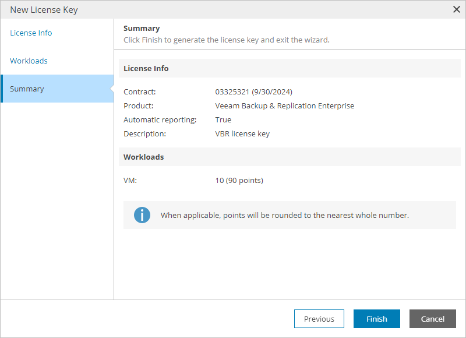The image size is (466, 338).
Task: Click Finish to generate the license key
Action: tap(376, 319)
